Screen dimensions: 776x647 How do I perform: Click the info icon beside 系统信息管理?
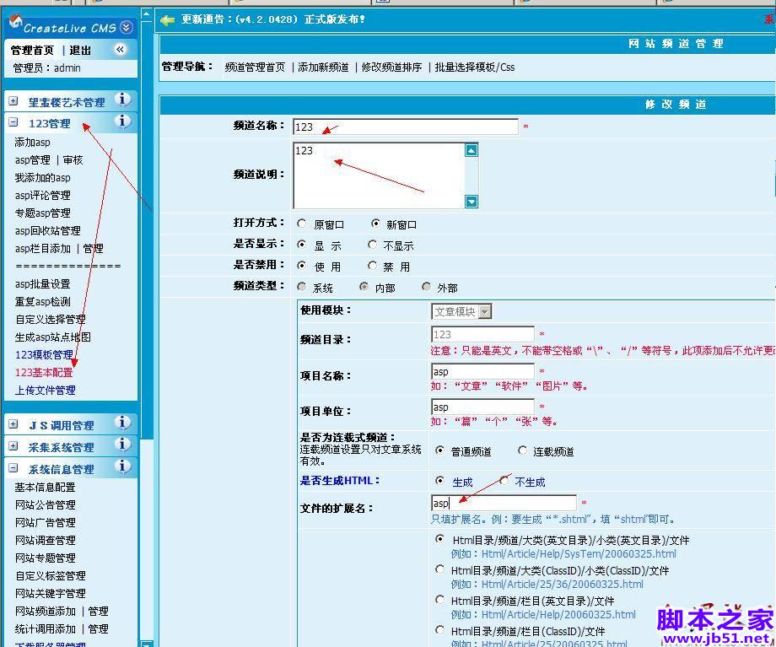[x=121, y=468]
